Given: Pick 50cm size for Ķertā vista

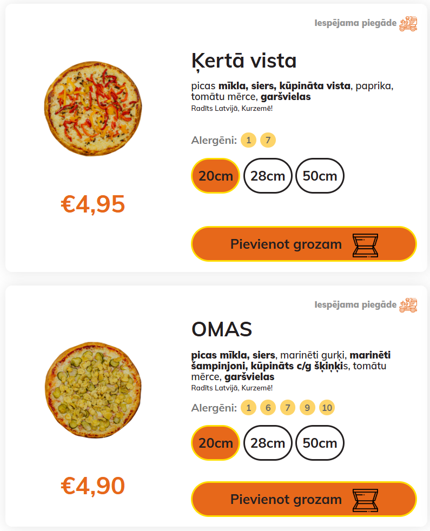Looking at the screenshot, I should (x=320, y=176).
